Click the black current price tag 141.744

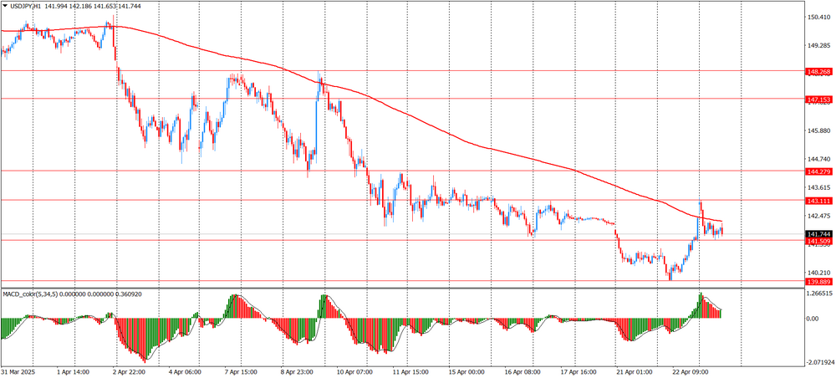818,233
